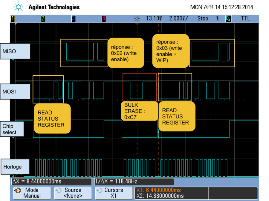Click the ΔX = 8.44 ms readout
This screenshot has width=269, height=201.
click(x=51, y=181)
